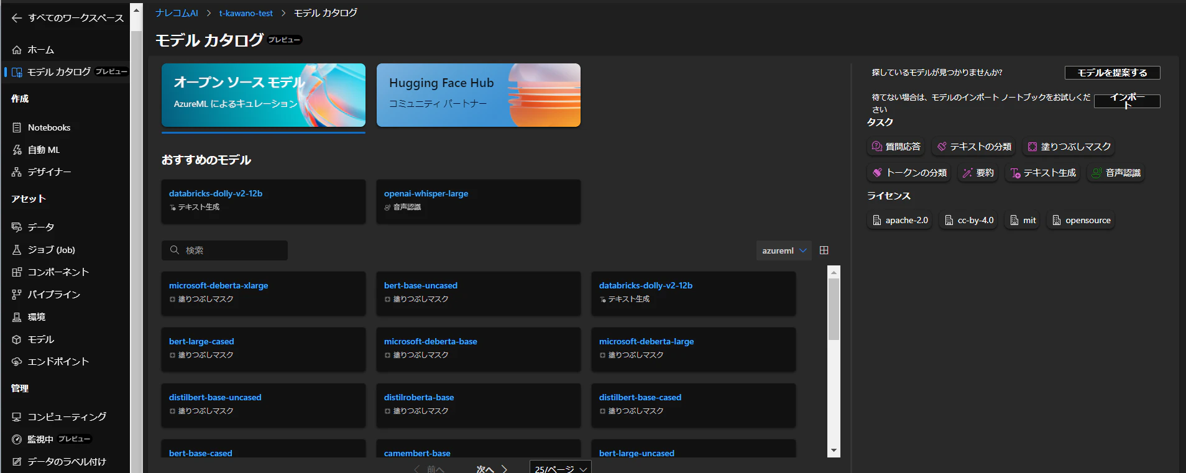Click the コンポーネント icon in sidebar
Screen dimensions: 1186x473
pos(17,272)
